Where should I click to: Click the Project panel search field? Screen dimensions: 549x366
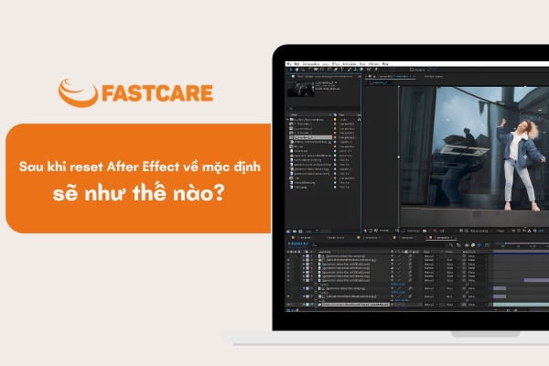click(324, 109)
